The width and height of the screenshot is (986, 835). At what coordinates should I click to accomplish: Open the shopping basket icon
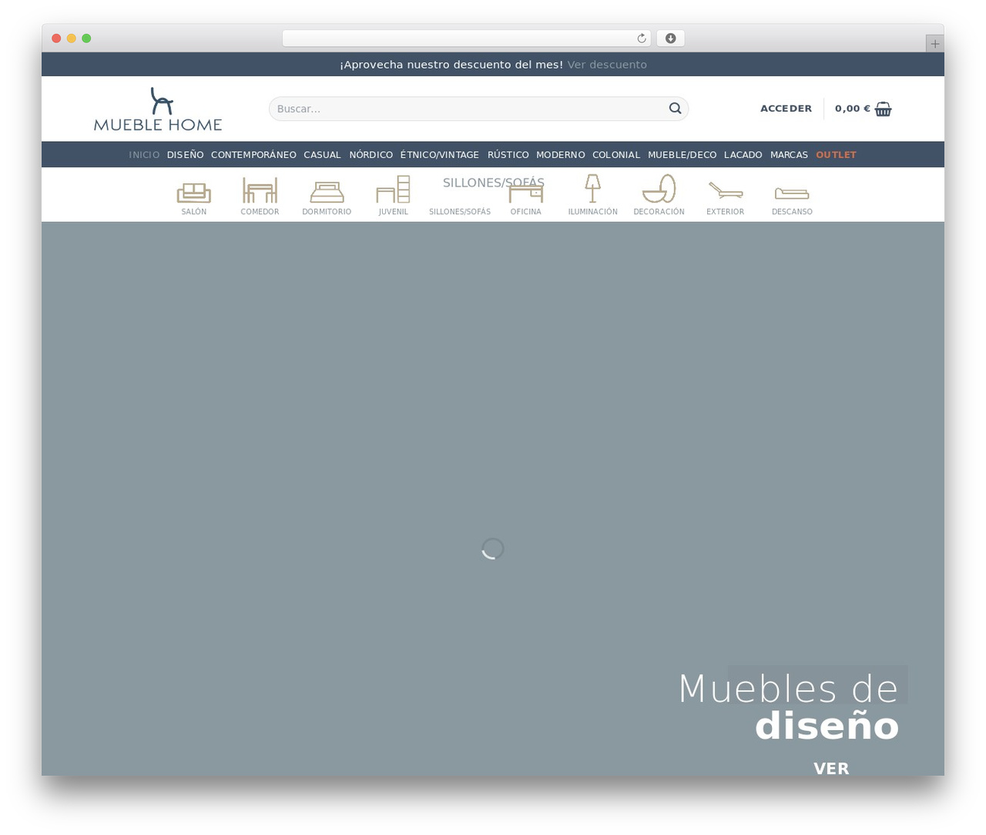click(x=884, y=109)
